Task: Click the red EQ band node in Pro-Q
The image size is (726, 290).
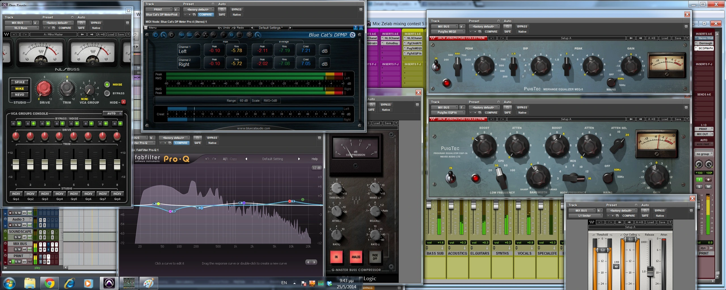Action: coord(290,201)
